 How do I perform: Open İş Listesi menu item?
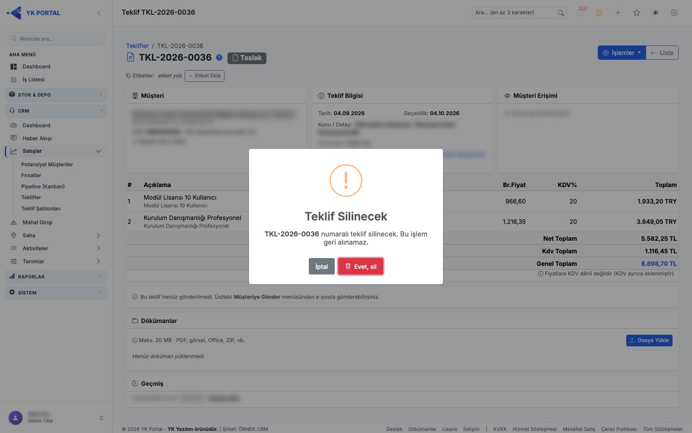(34, 80)
